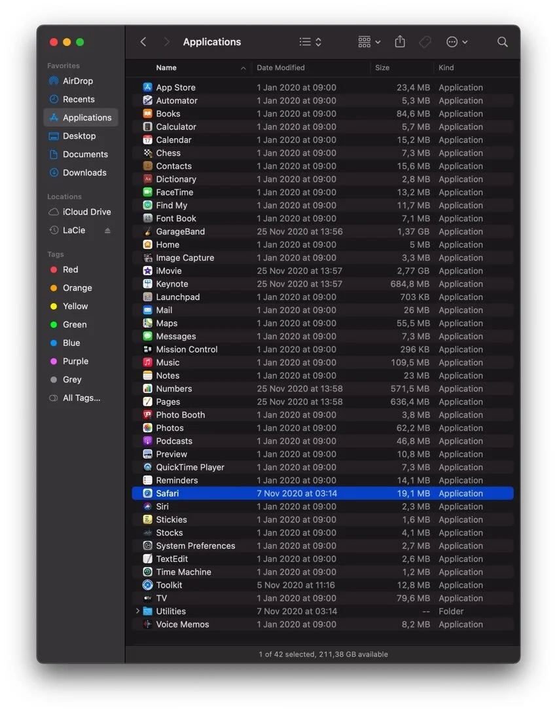Click the Keynote app icon
The image size is (557, 712).
tap(147, 284)
